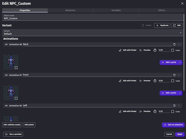Expand Add a sprite options for Back
The height and width of the screenshot is (139, 186).
(180, 62)
